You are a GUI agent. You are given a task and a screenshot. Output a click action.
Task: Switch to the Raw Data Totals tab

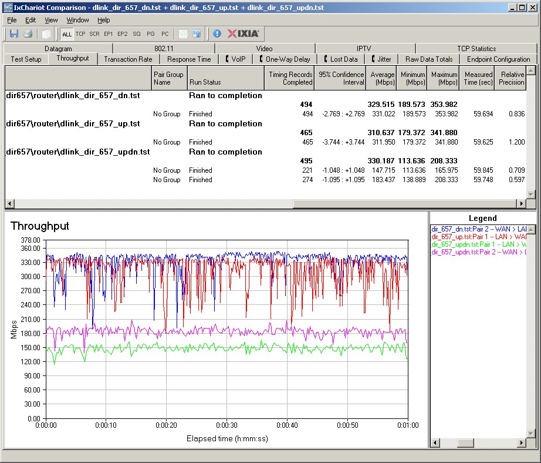click(429, 59)
